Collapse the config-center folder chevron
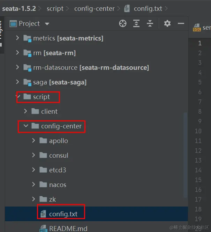 26,126
